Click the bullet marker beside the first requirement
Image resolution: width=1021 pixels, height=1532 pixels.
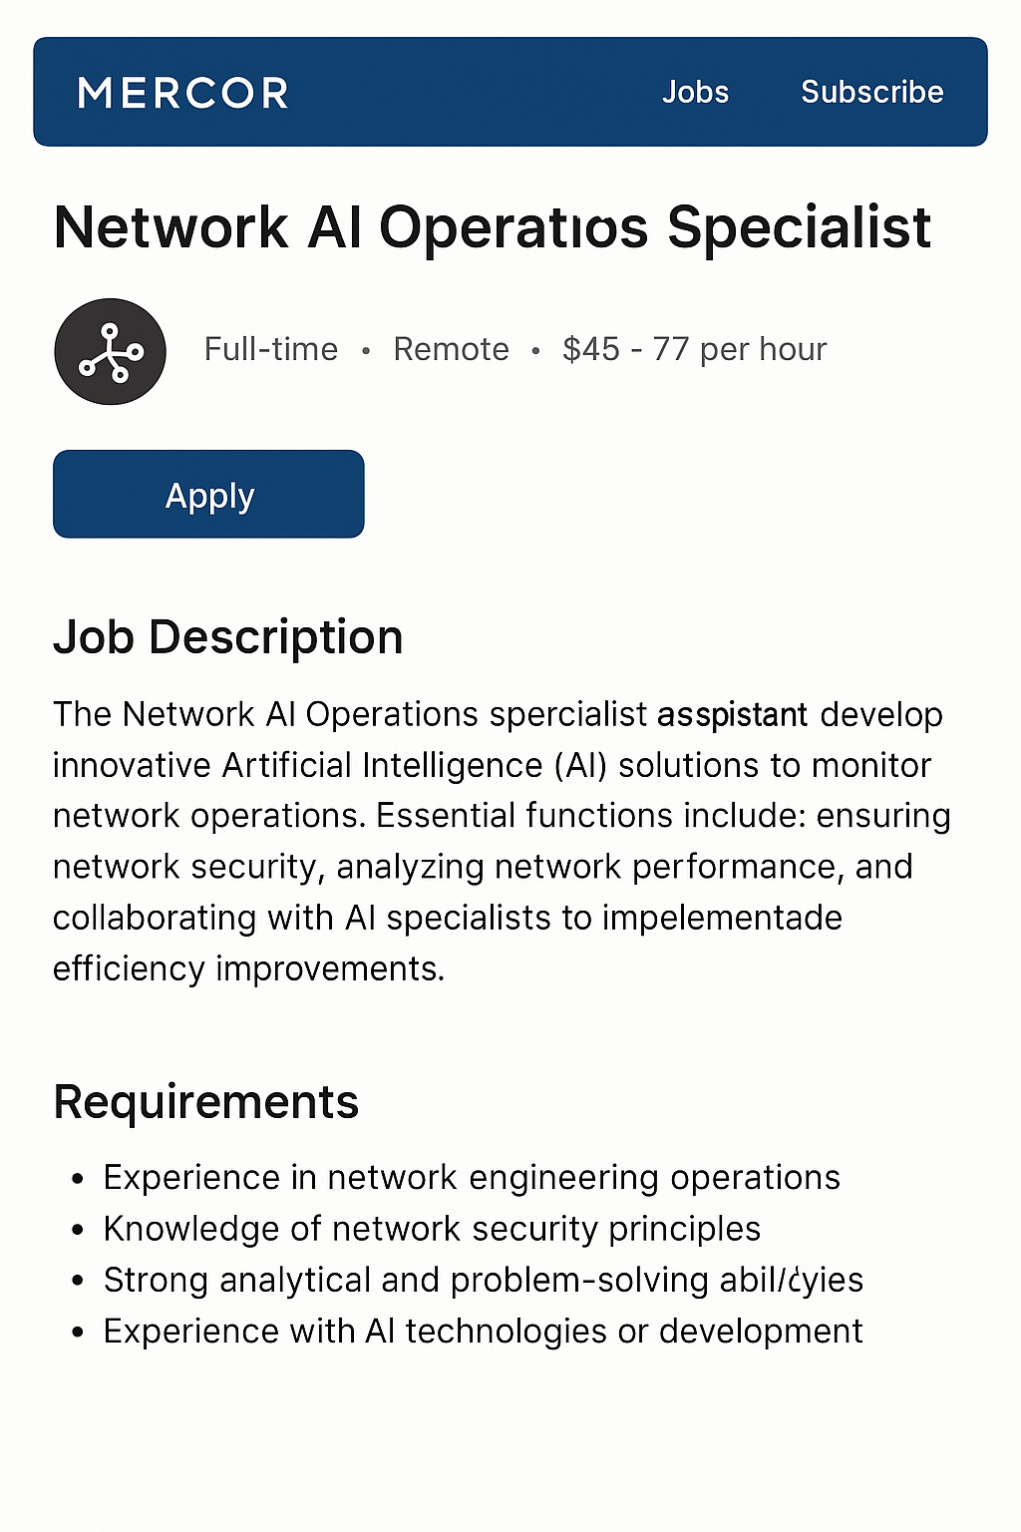[78, 1179]
